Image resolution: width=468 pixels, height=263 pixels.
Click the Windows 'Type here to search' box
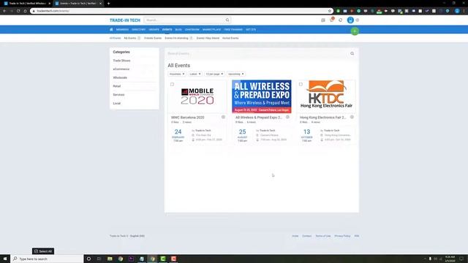click(x=48, y=259)
